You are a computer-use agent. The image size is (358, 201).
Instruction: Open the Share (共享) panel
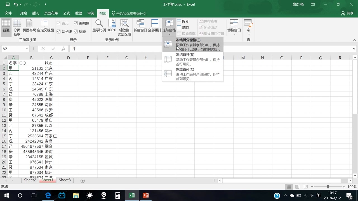point(347,13)
